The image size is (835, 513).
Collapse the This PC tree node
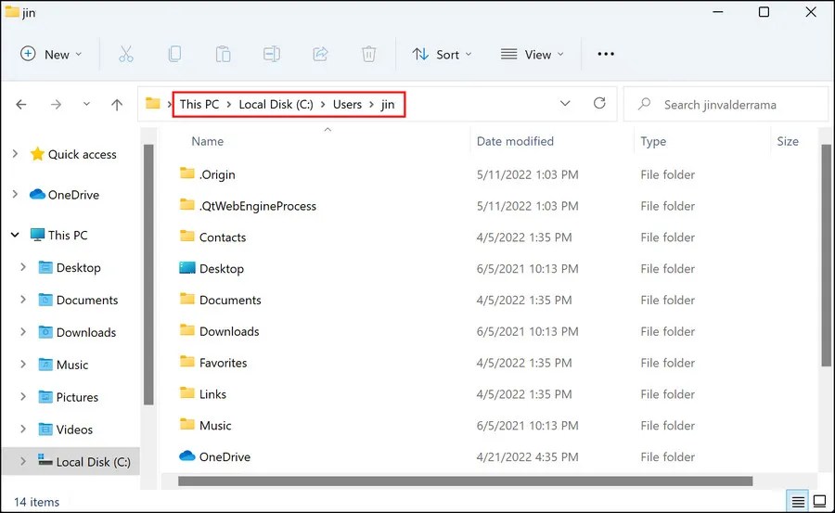[15, 235]
